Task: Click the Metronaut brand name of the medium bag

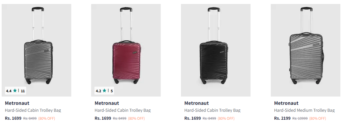Action: click(x=286, y=103)
